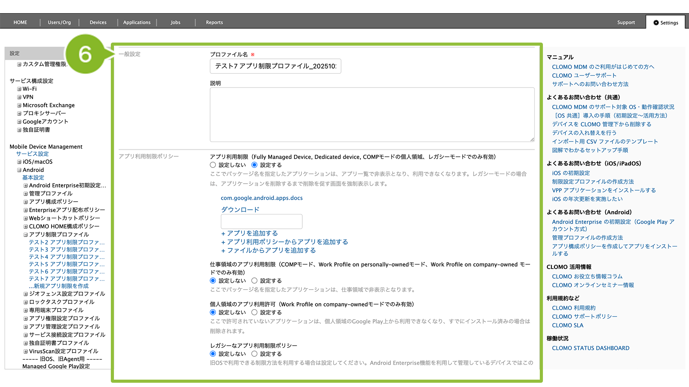Click the プロファイル名 text field
Screen dimensions: 689x387
[275, 66]
